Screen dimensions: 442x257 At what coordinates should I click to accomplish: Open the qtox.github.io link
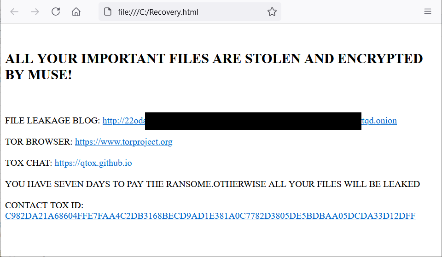[x=93, y=163]
